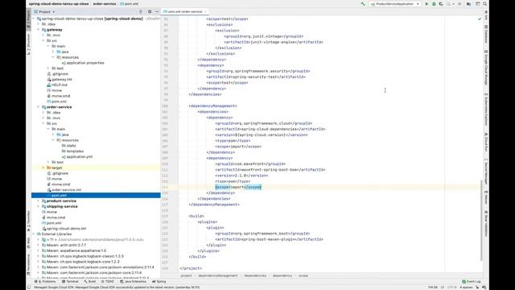
Task: Click the Build project hammer icon
Action: click(363, 4)
